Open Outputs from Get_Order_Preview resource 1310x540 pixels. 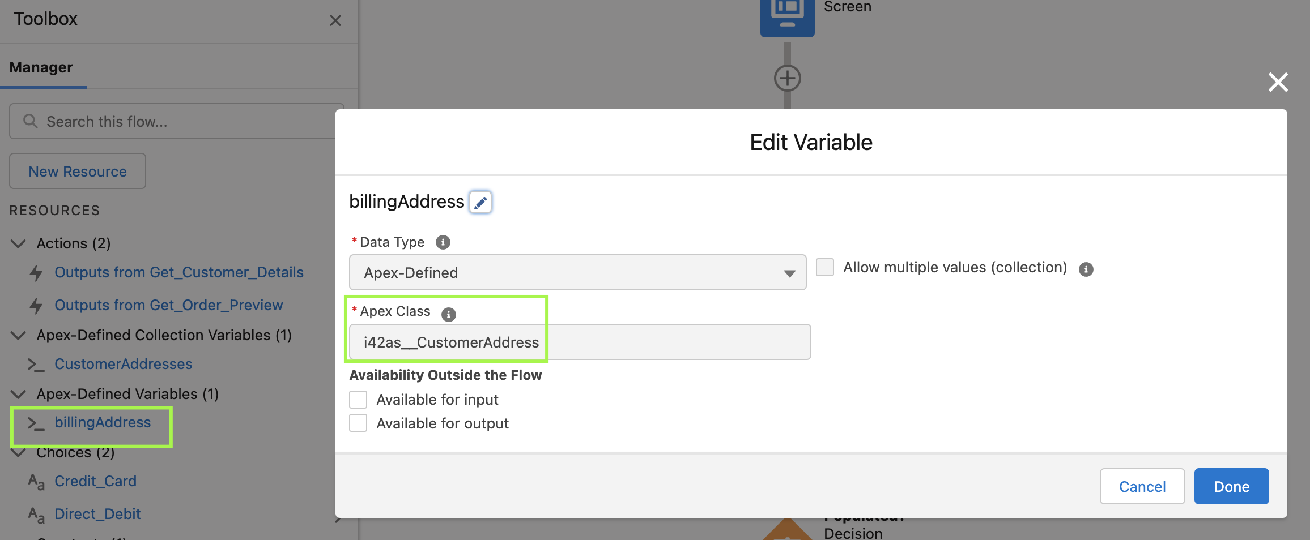point(168,306)
